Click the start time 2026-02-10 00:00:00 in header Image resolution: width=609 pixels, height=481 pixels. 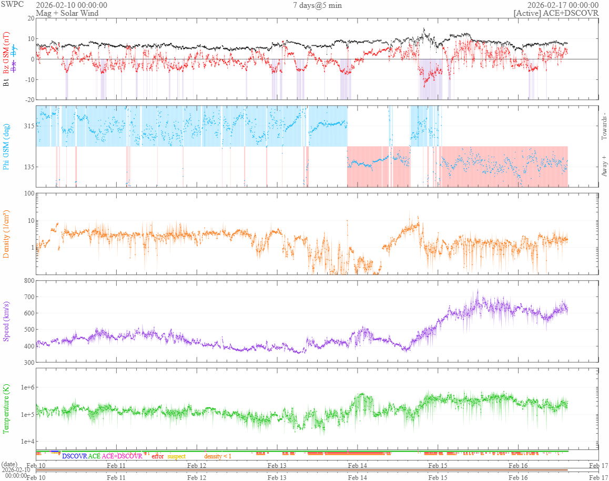point(72,5)
